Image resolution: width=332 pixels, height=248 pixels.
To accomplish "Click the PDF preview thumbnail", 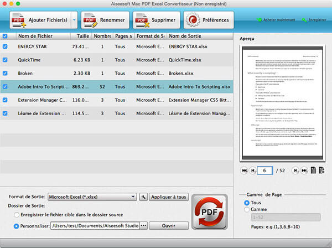I will pos(282,103).
